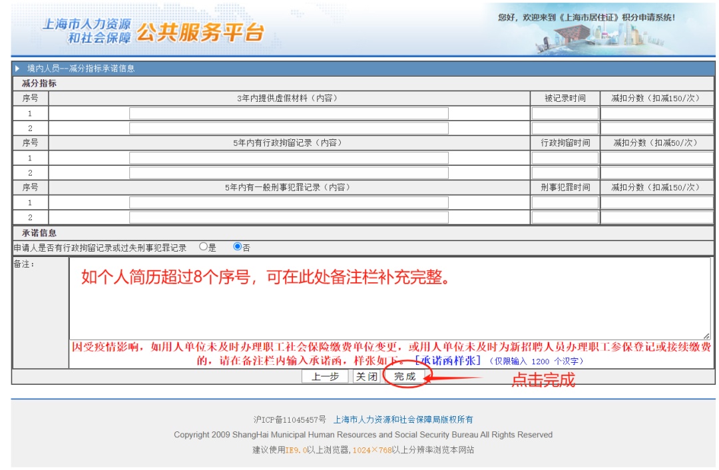The width and height of the screenshot is (719, 470).
Task: Click row 1 减扣分数 扣减50 field
Action: coord(656,158)
